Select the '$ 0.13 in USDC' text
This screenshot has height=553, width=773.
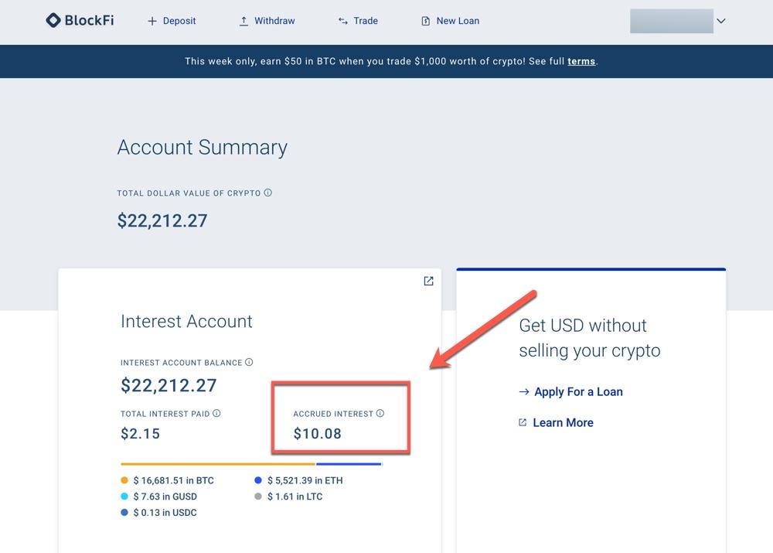pyautogui.click(x=165, y=513)
